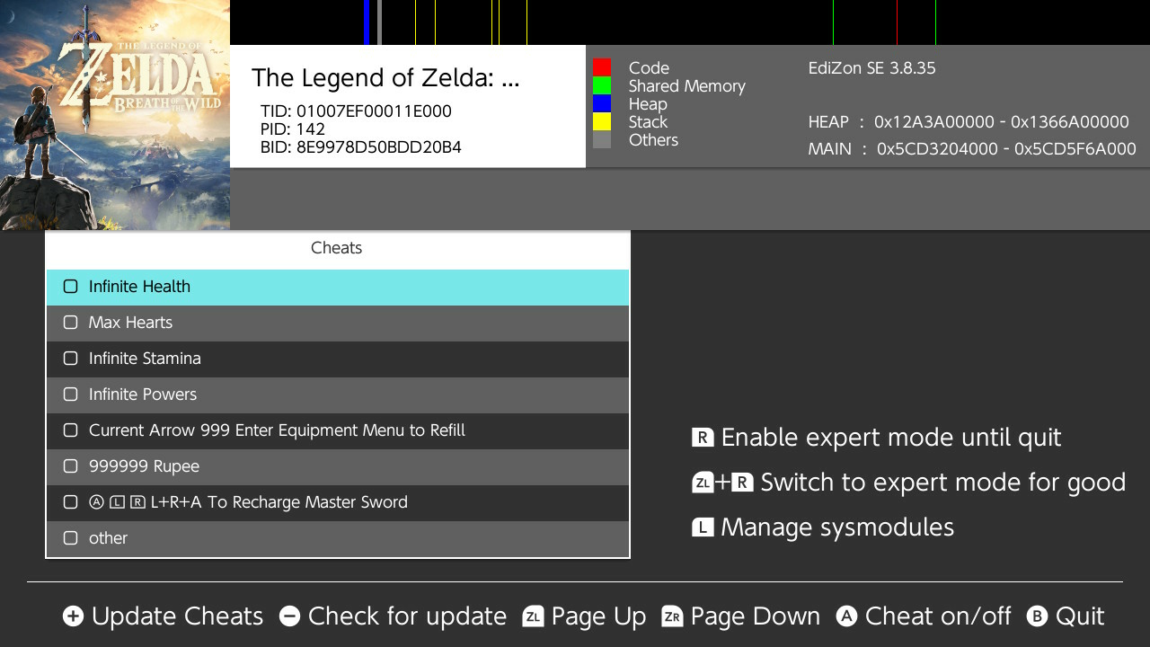Click the Cheats list header
The width and height of the screenshot is (1150, 647).
pos(337,249)
